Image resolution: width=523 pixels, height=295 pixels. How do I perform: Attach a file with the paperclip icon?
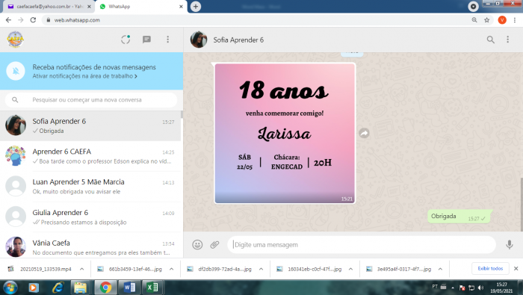214,245
